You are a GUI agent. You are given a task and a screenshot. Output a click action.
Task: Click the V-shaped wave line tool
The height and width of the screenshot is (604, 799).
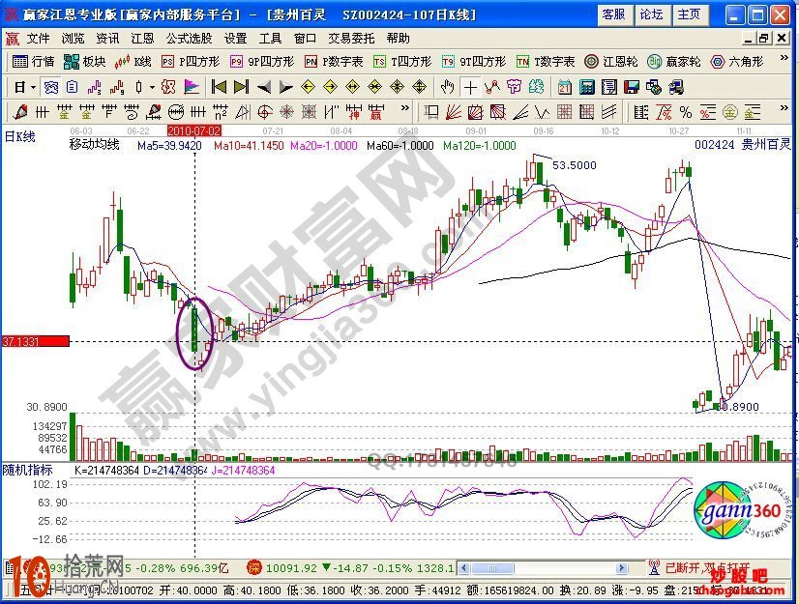click(x=542, y=112)
